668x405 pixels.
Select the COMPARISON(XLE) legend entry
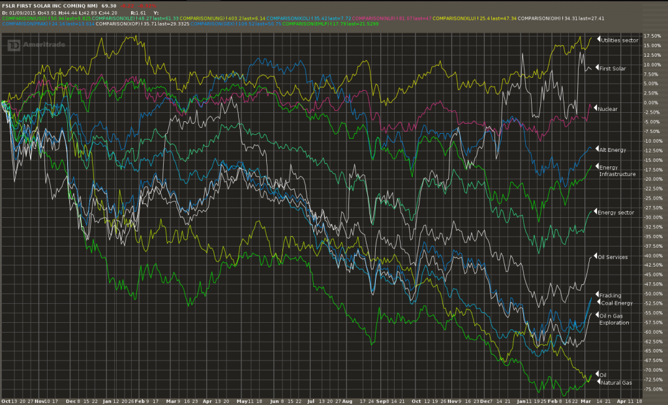(x=136, y=18)
